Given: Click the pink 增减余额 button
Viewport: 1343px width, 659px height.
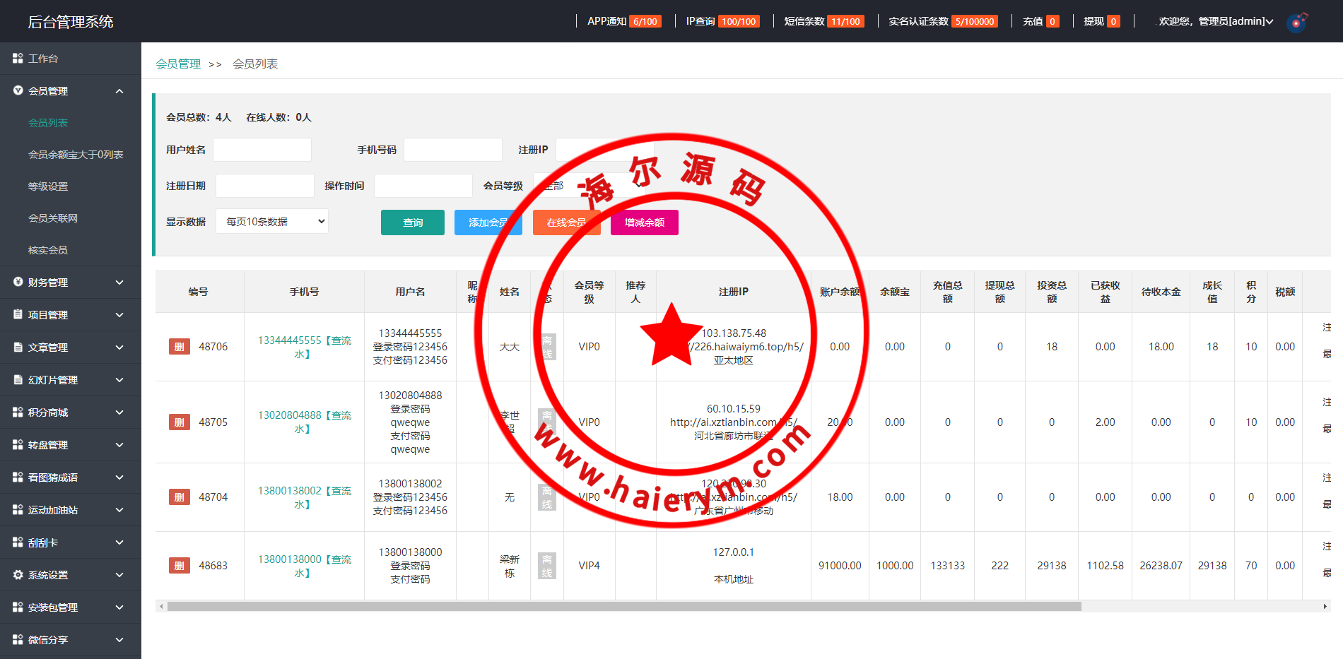Looking at the screenshot, I should [644, 222].
